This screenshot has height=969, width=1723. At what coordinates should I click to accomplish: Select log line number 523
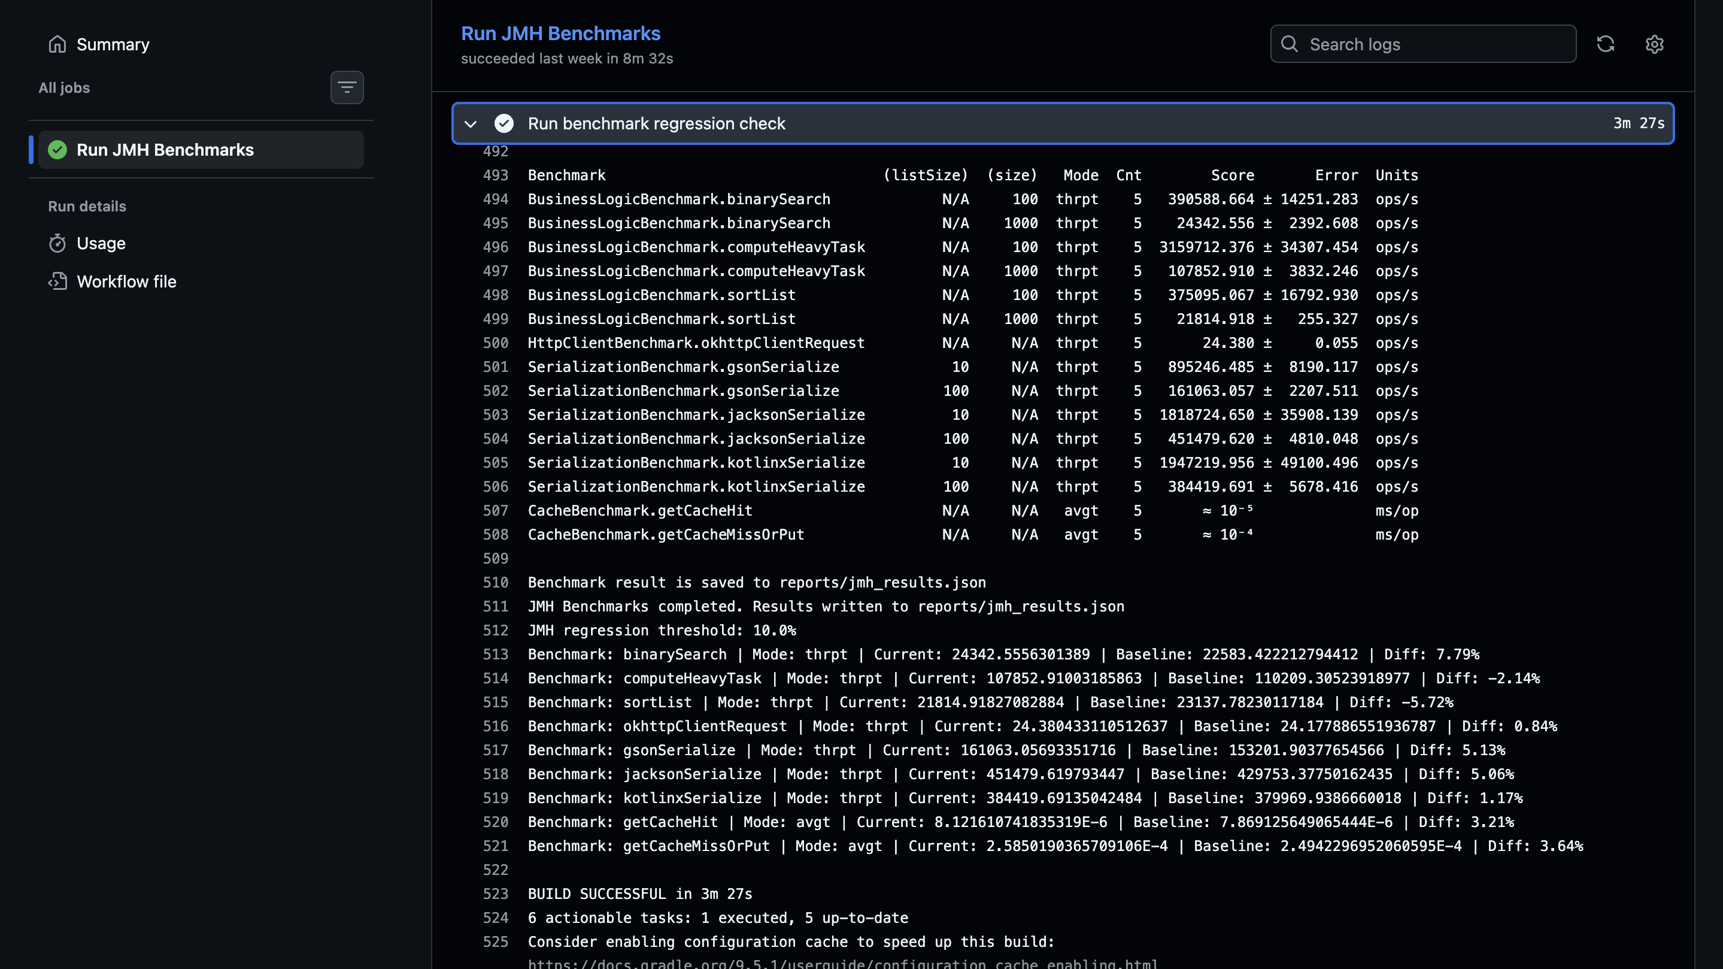[496, 894]
